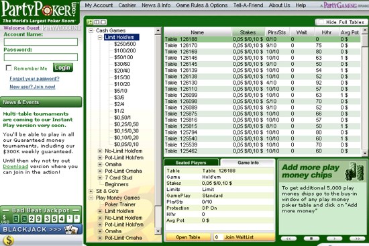Click the last promo double-arrow button
The width and height of the screenshot is (369, 246).
pos(357,239)
